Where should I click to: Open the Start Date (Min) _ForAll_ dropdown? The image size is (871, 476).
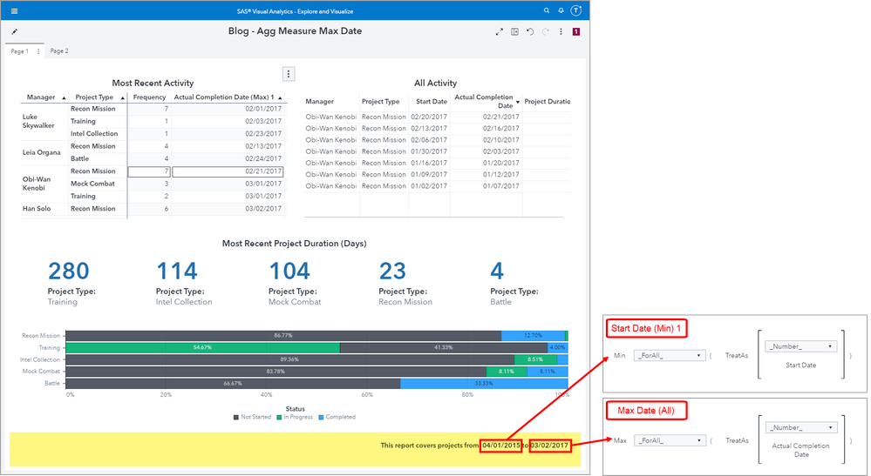click(x=670, y=356)
